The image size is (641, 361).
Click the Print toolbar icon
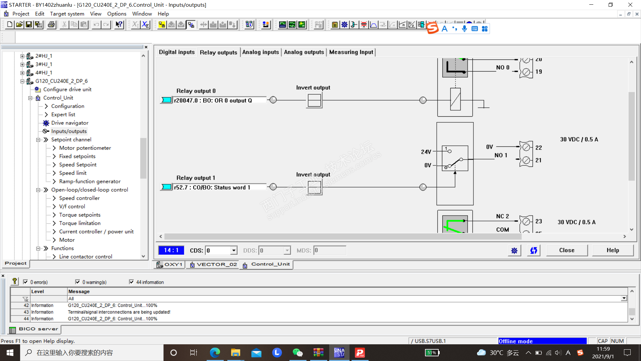[x=51, y=24]
